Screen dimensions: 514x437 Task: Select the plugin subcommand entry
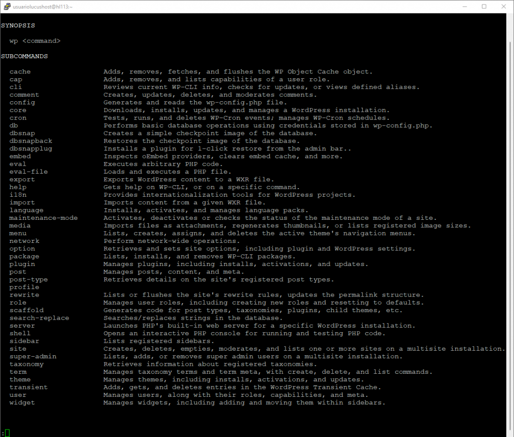(x=22, y=263)
